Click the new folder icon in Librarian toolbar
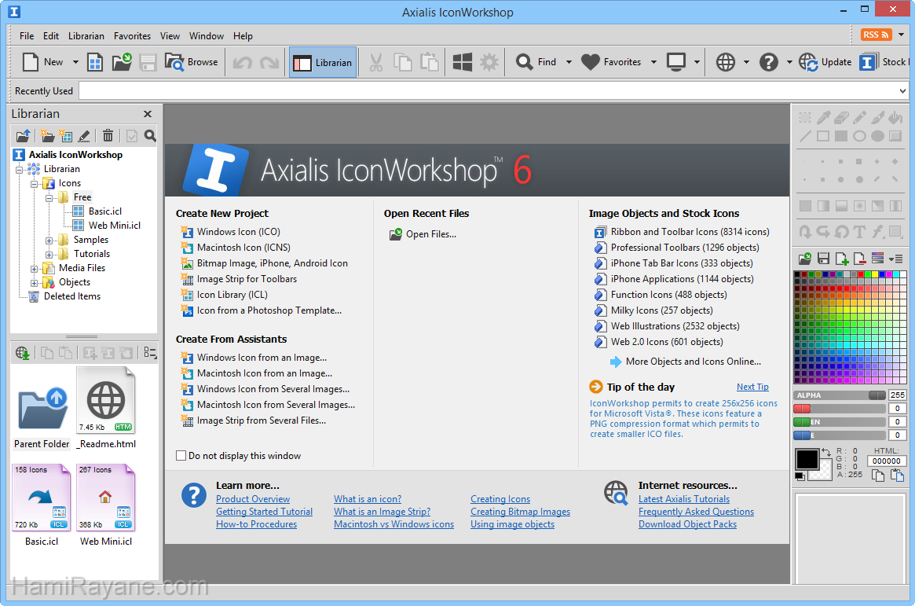 [47, 136]
